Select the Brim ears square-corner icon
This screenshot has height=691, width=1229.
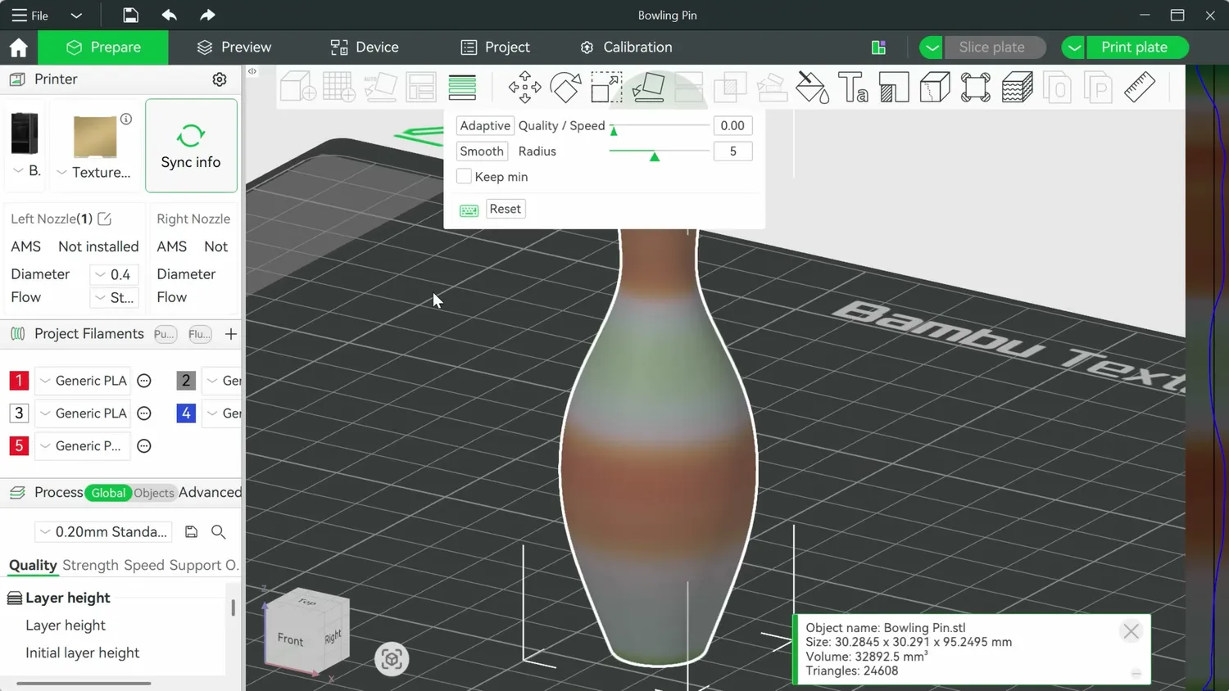pyautogui.click(x=976, y=87)
